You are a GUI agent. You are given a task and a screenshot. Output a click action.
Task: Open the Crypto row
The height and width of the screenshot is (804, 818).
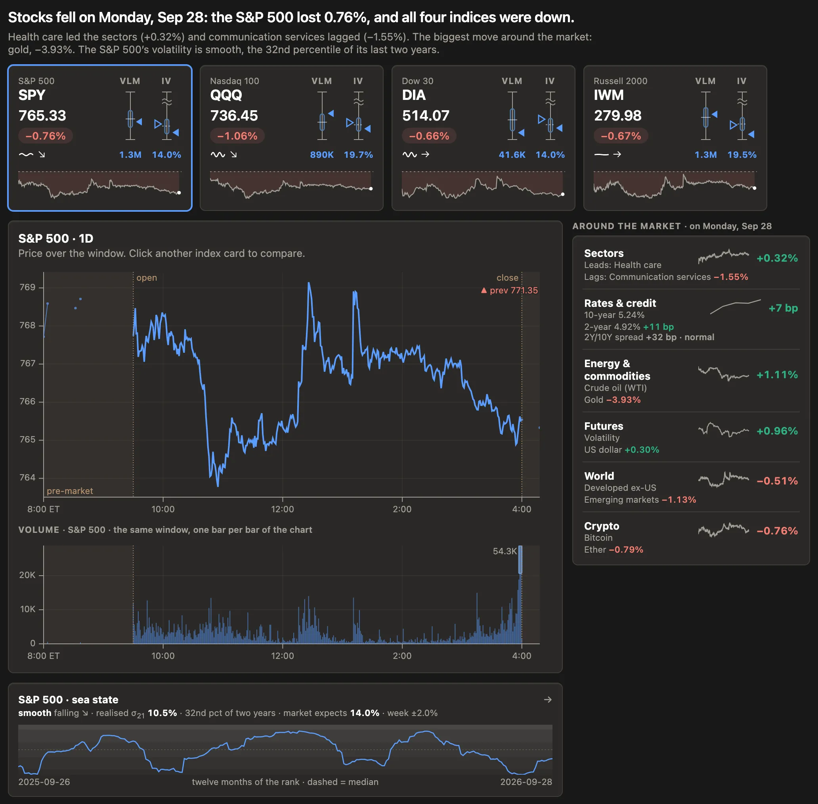coord(691,537)
